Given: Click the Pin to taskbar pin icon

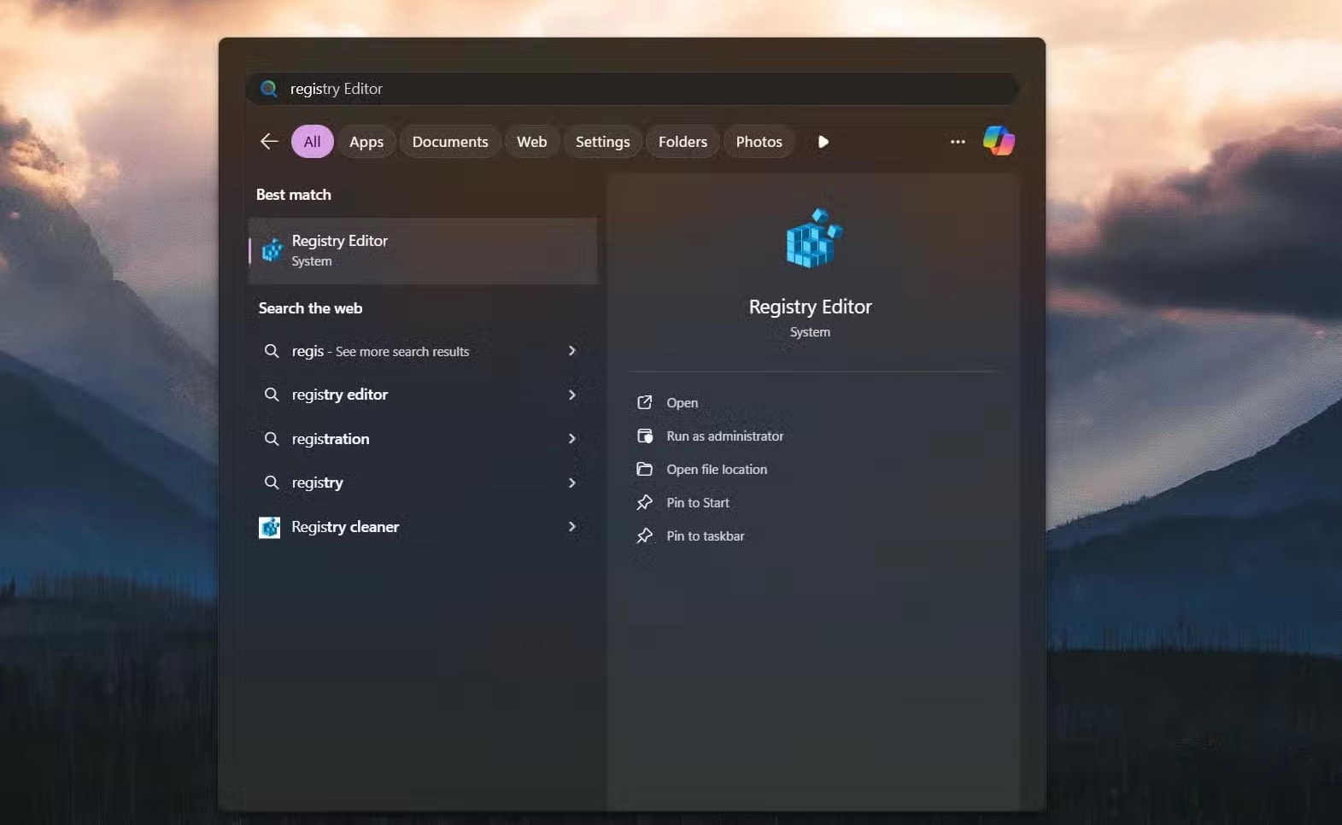Looking at the screenshot, I should click(645, 536).
